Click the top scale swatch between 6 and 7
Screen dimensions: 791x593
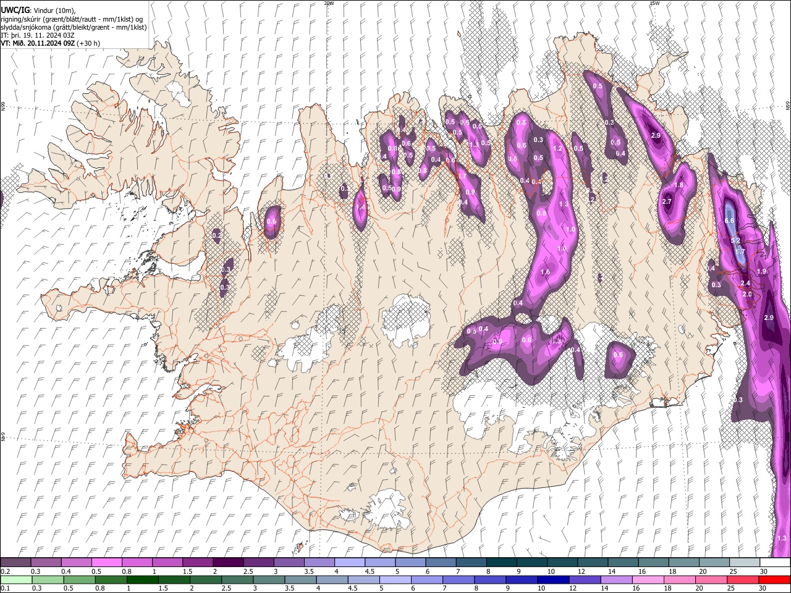coord(441,563)
